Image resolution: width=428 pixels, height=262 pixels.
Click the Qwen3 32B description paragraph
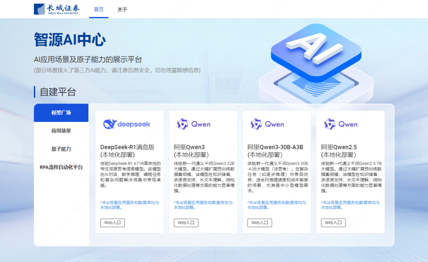tap(204, 177)
